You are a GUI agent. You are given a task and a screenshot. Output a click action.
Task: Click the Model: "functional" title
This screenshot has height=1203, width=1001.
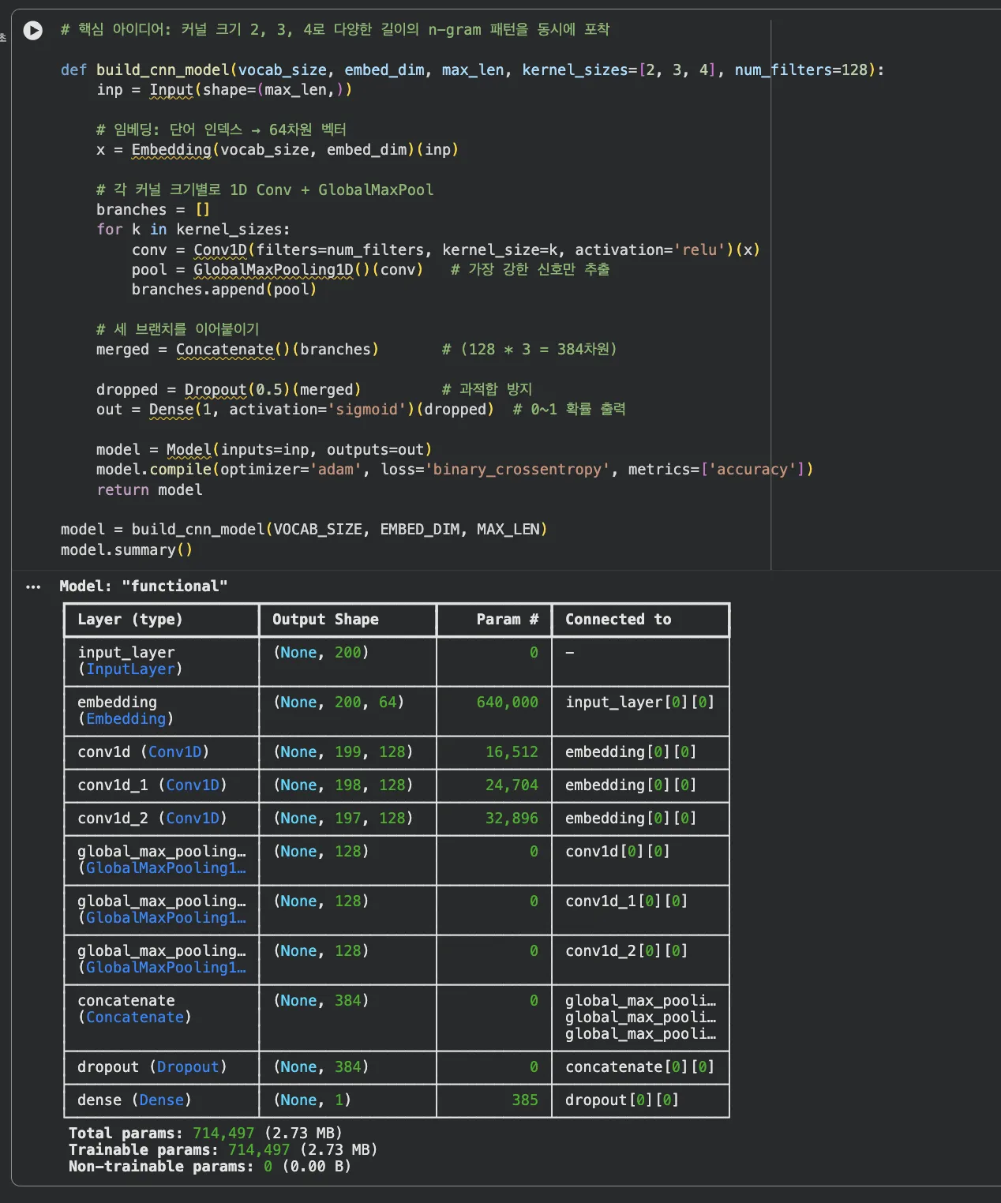(144, 587)
